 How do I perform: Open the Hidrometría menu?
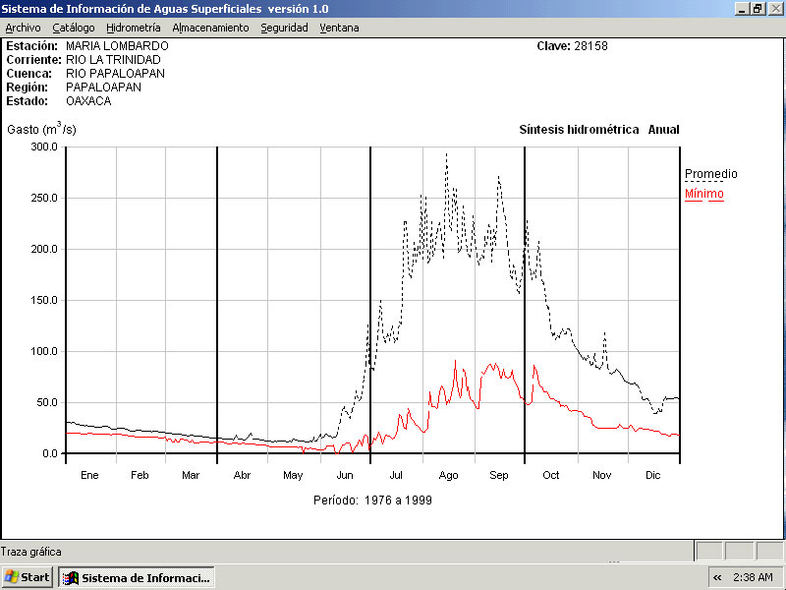tap(134, 28)
